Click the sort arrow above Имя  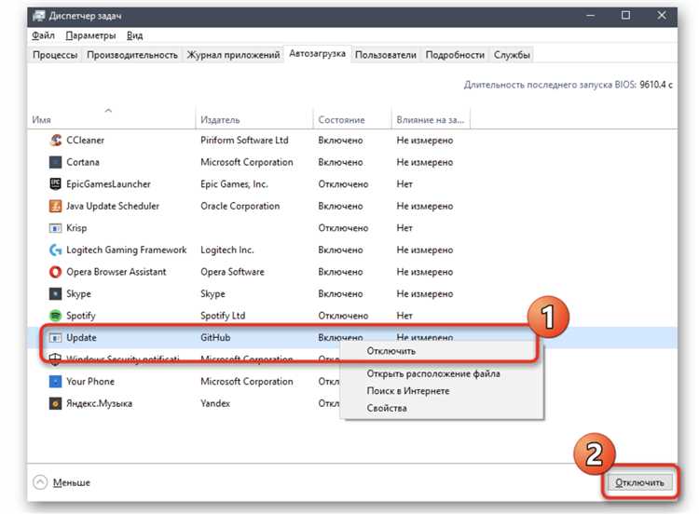point(108,110)
